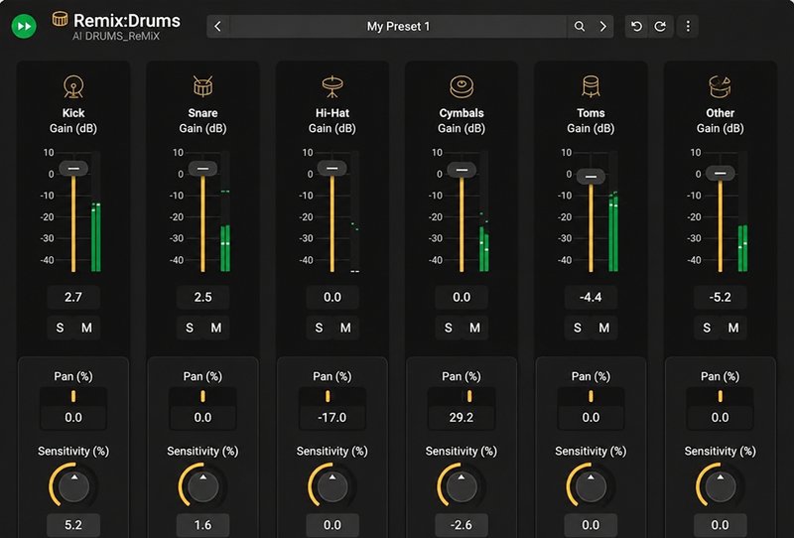Viewport: 794px width, 538px height.
Task: Click the Cymbals icon
Action: 462,86
